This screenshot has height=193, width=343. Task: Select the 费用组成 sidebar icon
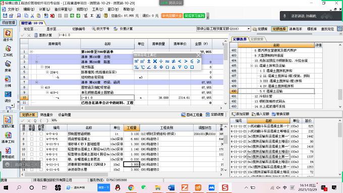point(8,153)
